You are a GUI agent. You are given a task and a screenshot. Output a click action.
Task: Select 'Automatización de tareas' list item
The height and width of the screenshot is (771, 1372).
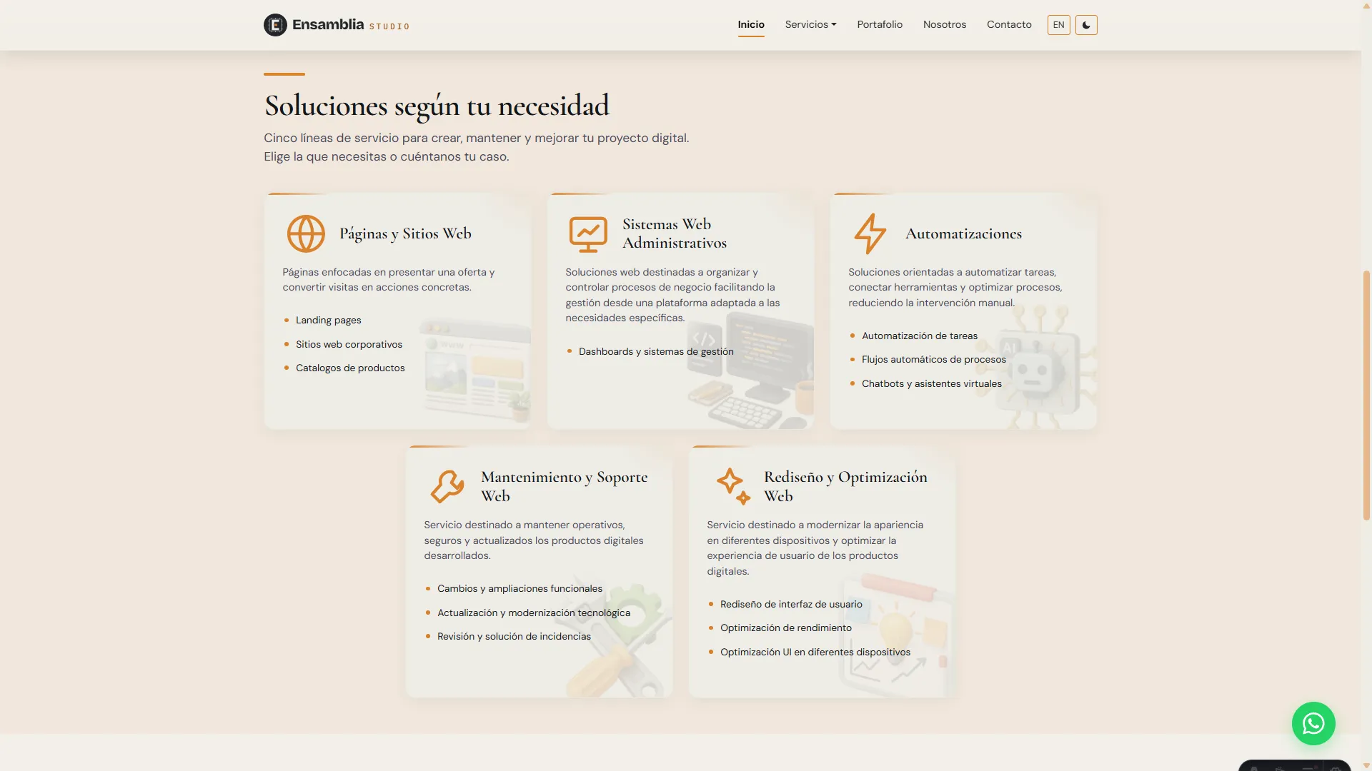(920, 336)
